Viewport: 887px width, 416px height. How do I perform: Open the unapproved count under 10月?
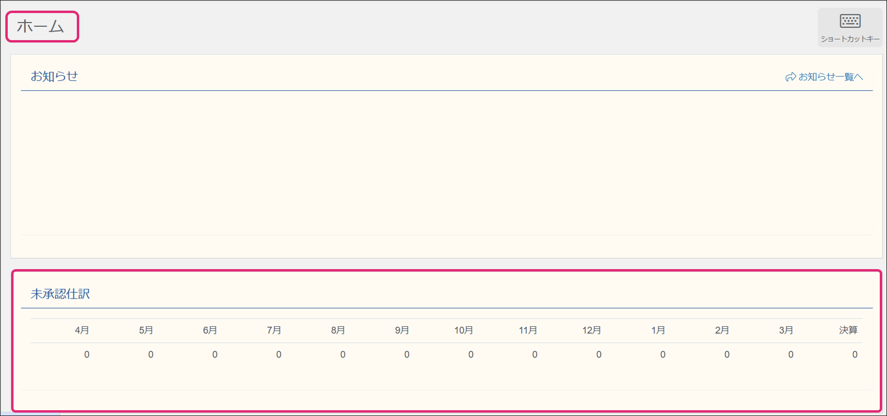point(471,355)
